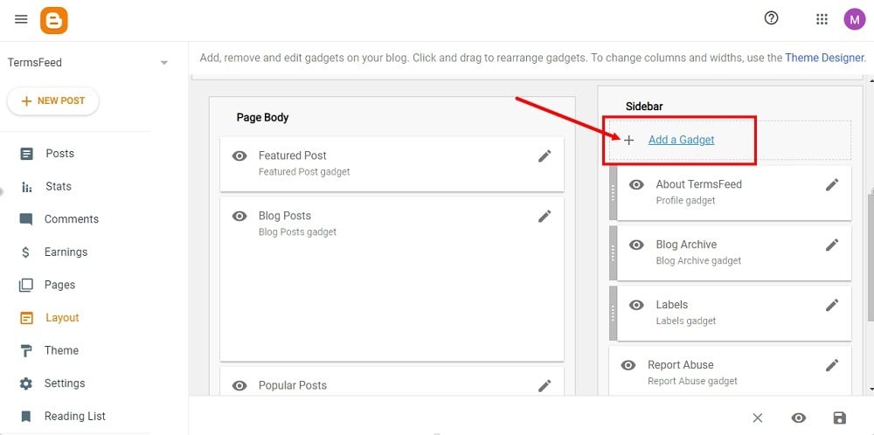Open the hamburger main menu
Screen dimensions: 874x435
tap(21, 19)
